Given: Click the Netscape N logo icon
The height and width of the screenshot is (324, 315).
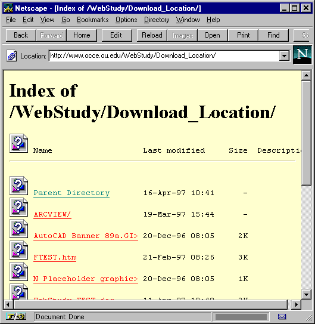Looking at the screenshot, I should [x=302, y=55].
